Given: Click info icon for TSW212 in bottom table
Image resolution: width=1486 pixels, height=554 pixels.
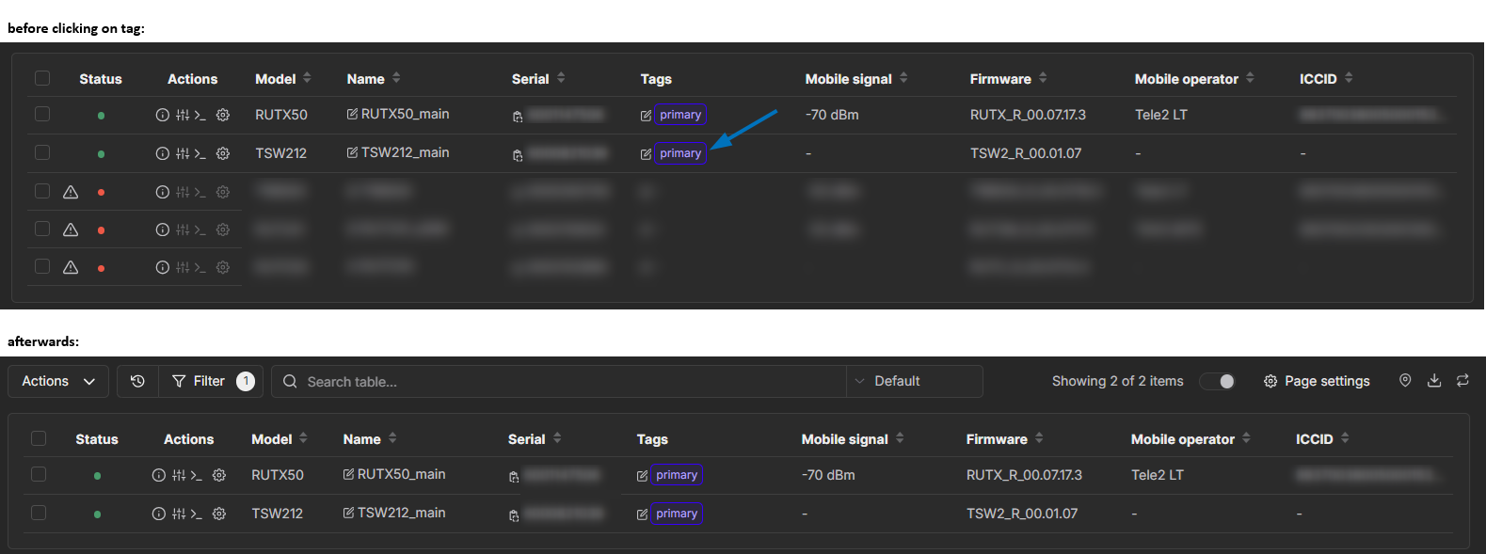Looking at the screenshot, I should [x=159, y=514].
